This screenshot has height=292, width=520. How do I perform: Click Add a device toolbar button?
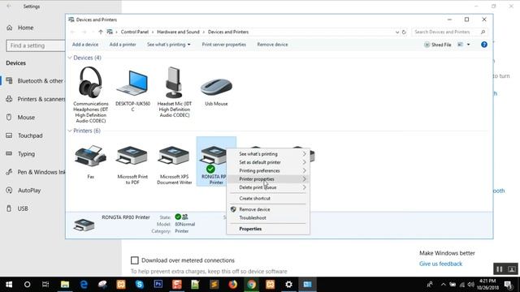point(85,45)
